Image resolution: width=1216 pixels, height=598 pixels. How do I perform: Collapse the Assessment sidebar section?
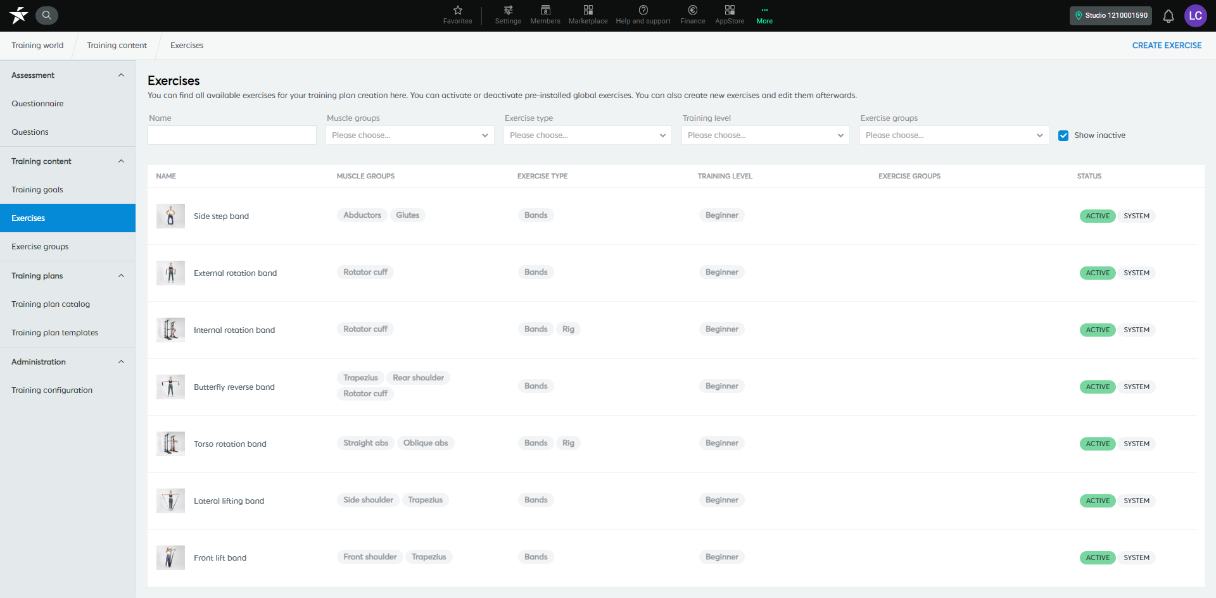(x=121, y=75)
